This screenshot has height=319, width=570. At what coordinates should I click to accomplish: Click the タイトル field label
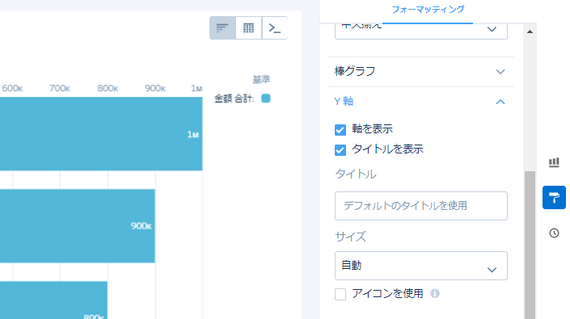(x=356, y=174)
